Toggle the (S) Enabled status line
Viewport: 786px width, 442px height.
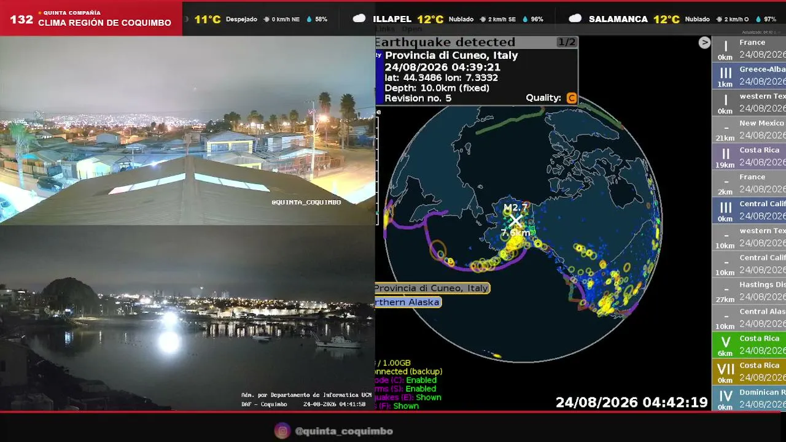(x=406, y=389)
